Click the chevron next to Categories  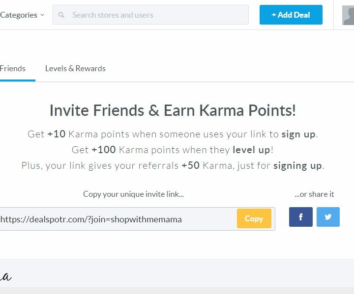[42, 15]
